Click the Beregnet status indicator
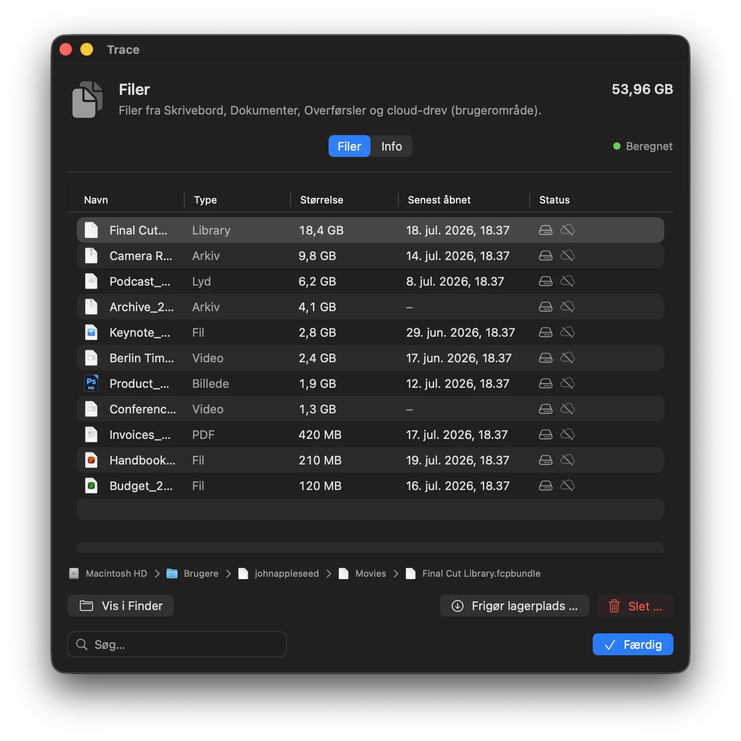Image resolution: width=741 pixels, height=741 pixels. coord(643,146)
